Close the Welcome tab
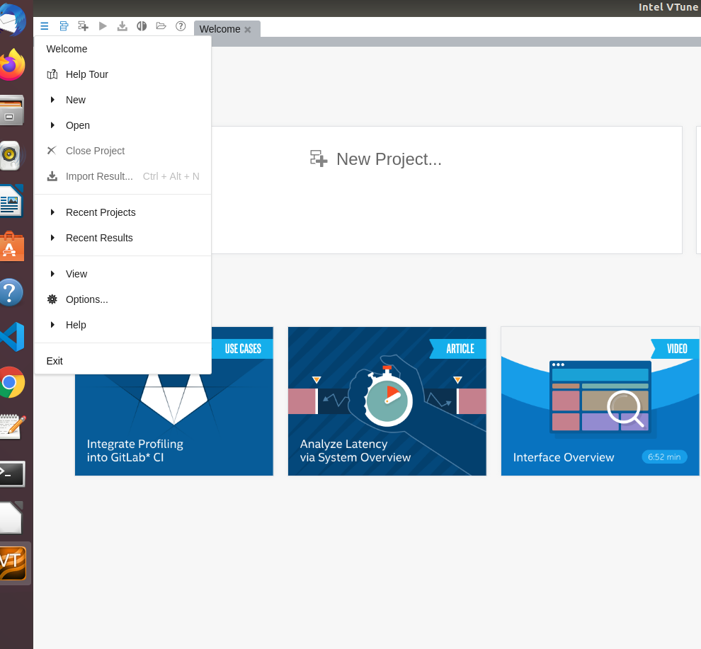The width and height of the screenshot is (701, 649). (248, 30)
